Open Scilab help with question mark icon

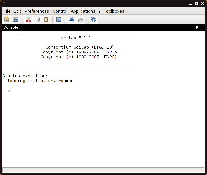coord(93,19)
